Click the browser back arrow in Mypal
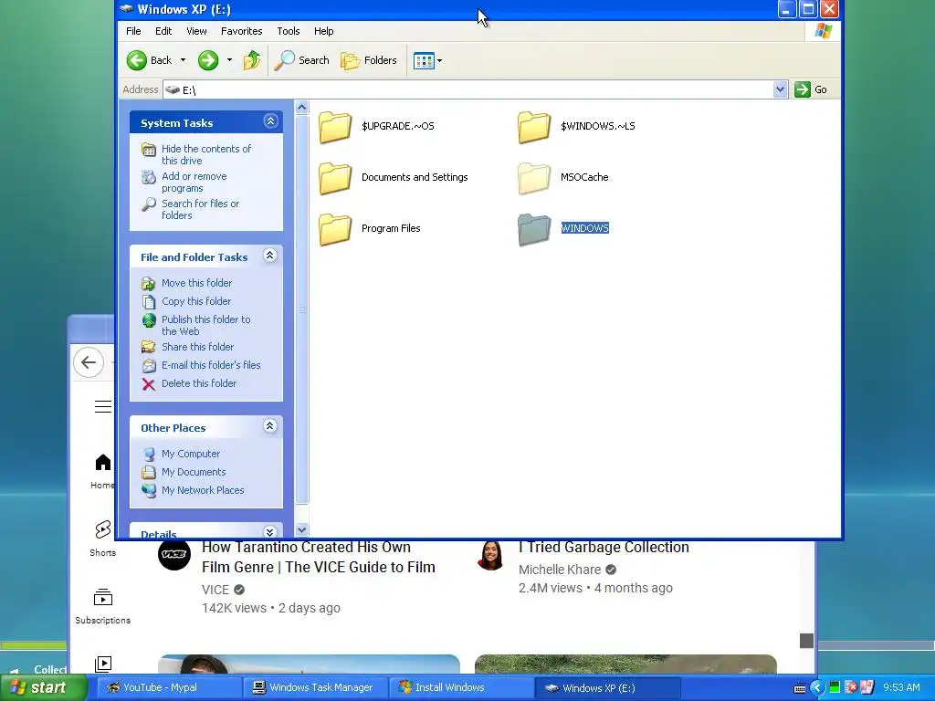 89,362
